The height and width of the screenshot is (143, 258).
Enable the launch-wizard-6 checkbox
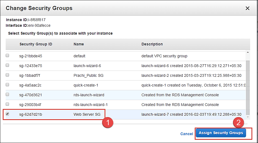coord(8,65)
